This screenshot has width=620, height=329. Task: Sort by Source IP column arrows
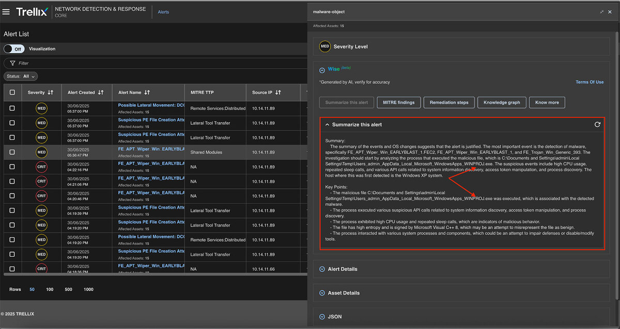point(278,92)
